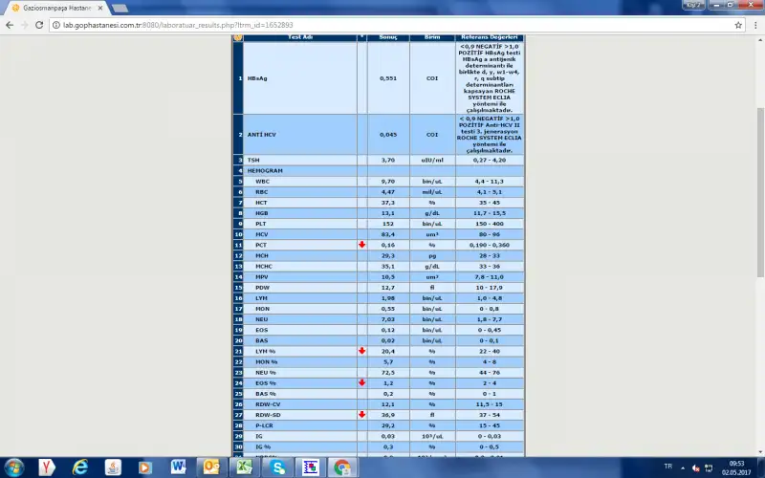Open Skype from the taskbar

coord(277,467)
